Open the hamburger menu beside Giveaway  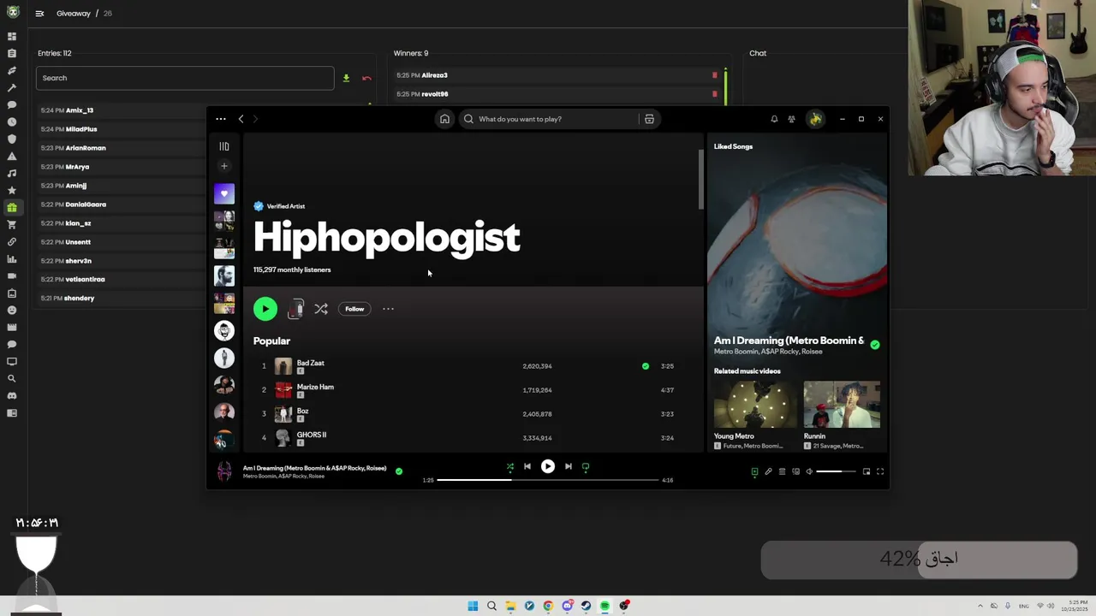tap(39, 14)
